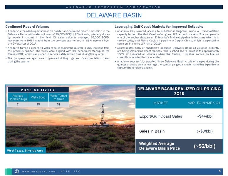Click the Weighted Average Delaware Basin Price label
The height and width of the screenshot is (176, 228).
(159, 146)
